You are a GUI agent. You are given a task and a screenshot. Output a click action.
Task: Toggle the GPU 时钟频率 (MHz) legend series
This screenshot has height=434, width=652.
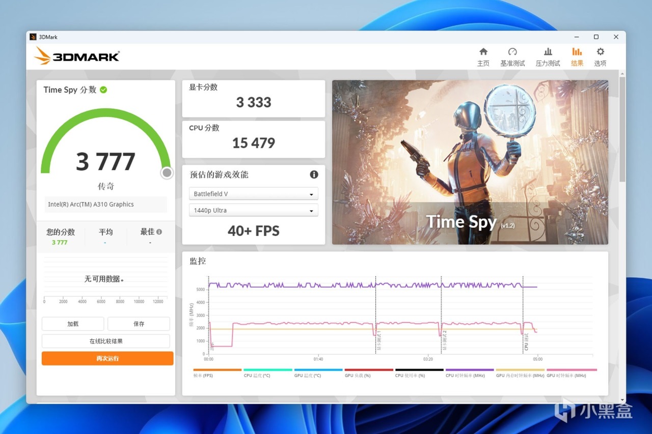[572, 373]
